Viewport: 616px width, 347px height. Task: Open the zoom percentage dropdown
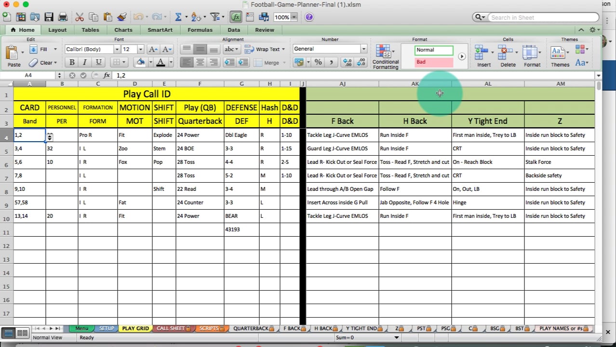click(294, 17)
